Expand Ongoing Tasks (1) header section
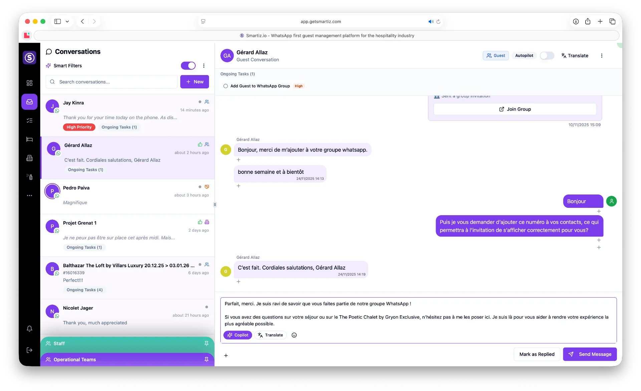This screenshot has width=641, height=391. pos(237,74)
